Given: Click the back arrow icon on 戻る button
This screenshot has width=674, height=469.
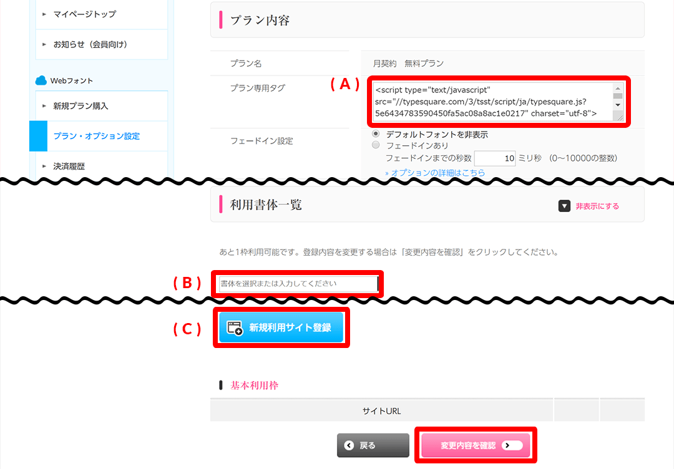Looking at the screenshot, I should coord(349,445).
